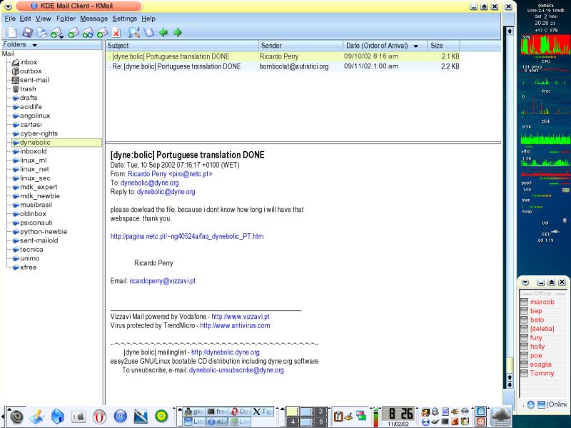Screen dimensions: 571x428
Task: Follow the http://www.vizzavi.pt link
Action: (241, 317)
